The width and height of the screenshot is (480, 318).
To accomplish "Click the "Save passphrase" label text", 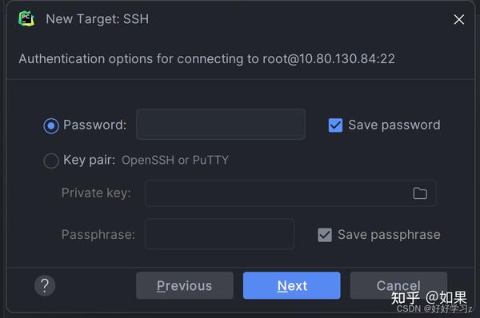I will click(x=389, y=235).
